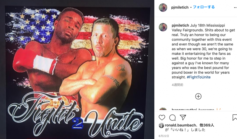Open post options three-dot menu
The height and width of the screenshot is (139, 237).
click(x=235, y=8)
